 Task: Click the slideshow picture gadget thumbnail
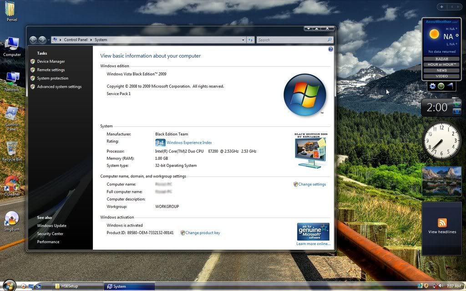click(x=441, y=181)
